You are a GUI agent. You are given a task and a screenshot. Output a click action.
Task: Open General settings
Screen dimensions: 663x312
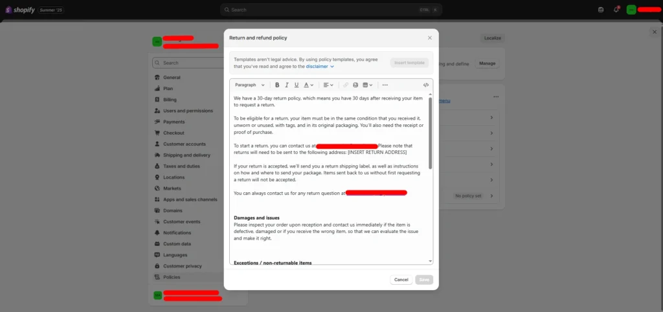click(172, 78)
